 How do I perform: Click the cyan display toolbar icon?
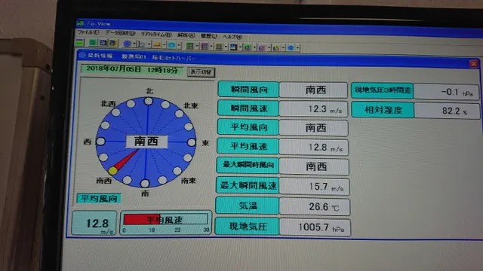coord(172,45)
